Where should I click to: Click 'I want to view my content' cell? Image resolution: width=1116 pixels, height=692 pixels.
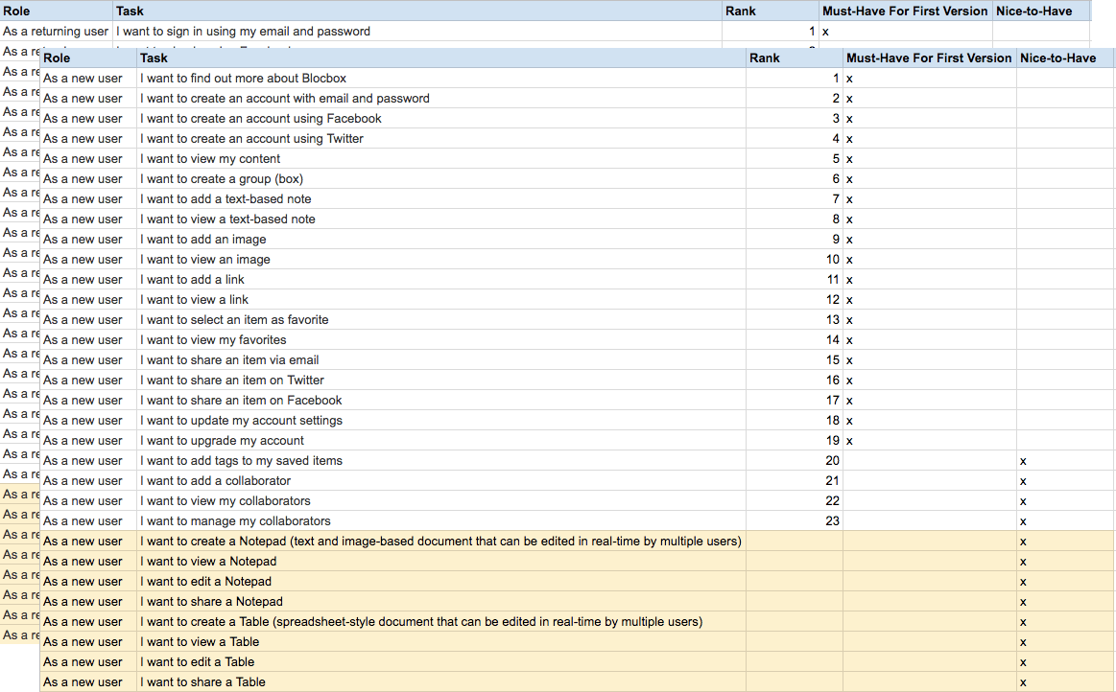click(x=441, y=158)
